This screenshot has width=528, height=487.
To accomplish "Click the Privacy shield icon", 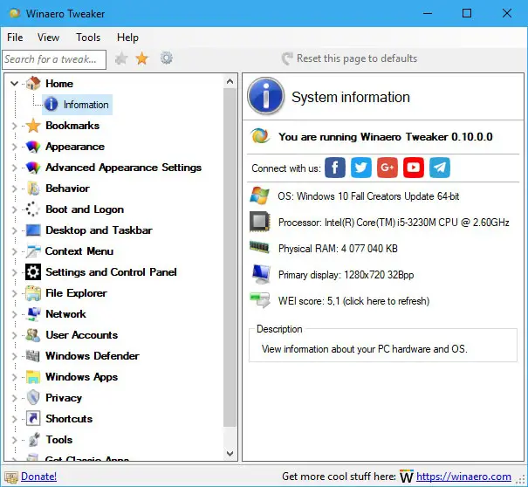I will pyautogui.click(x=33, y=398).
